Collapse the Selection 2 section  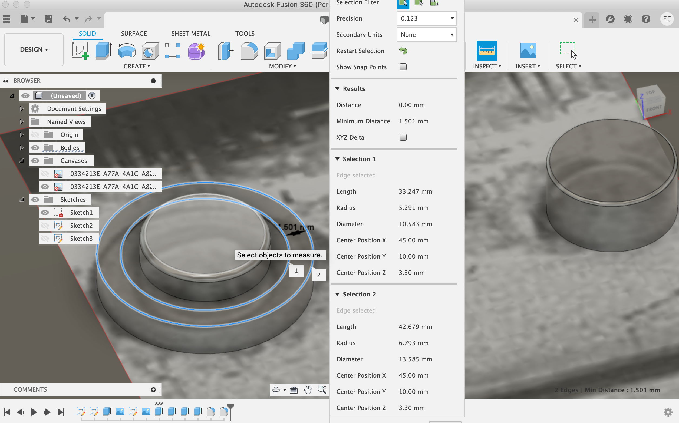point(337,294)
